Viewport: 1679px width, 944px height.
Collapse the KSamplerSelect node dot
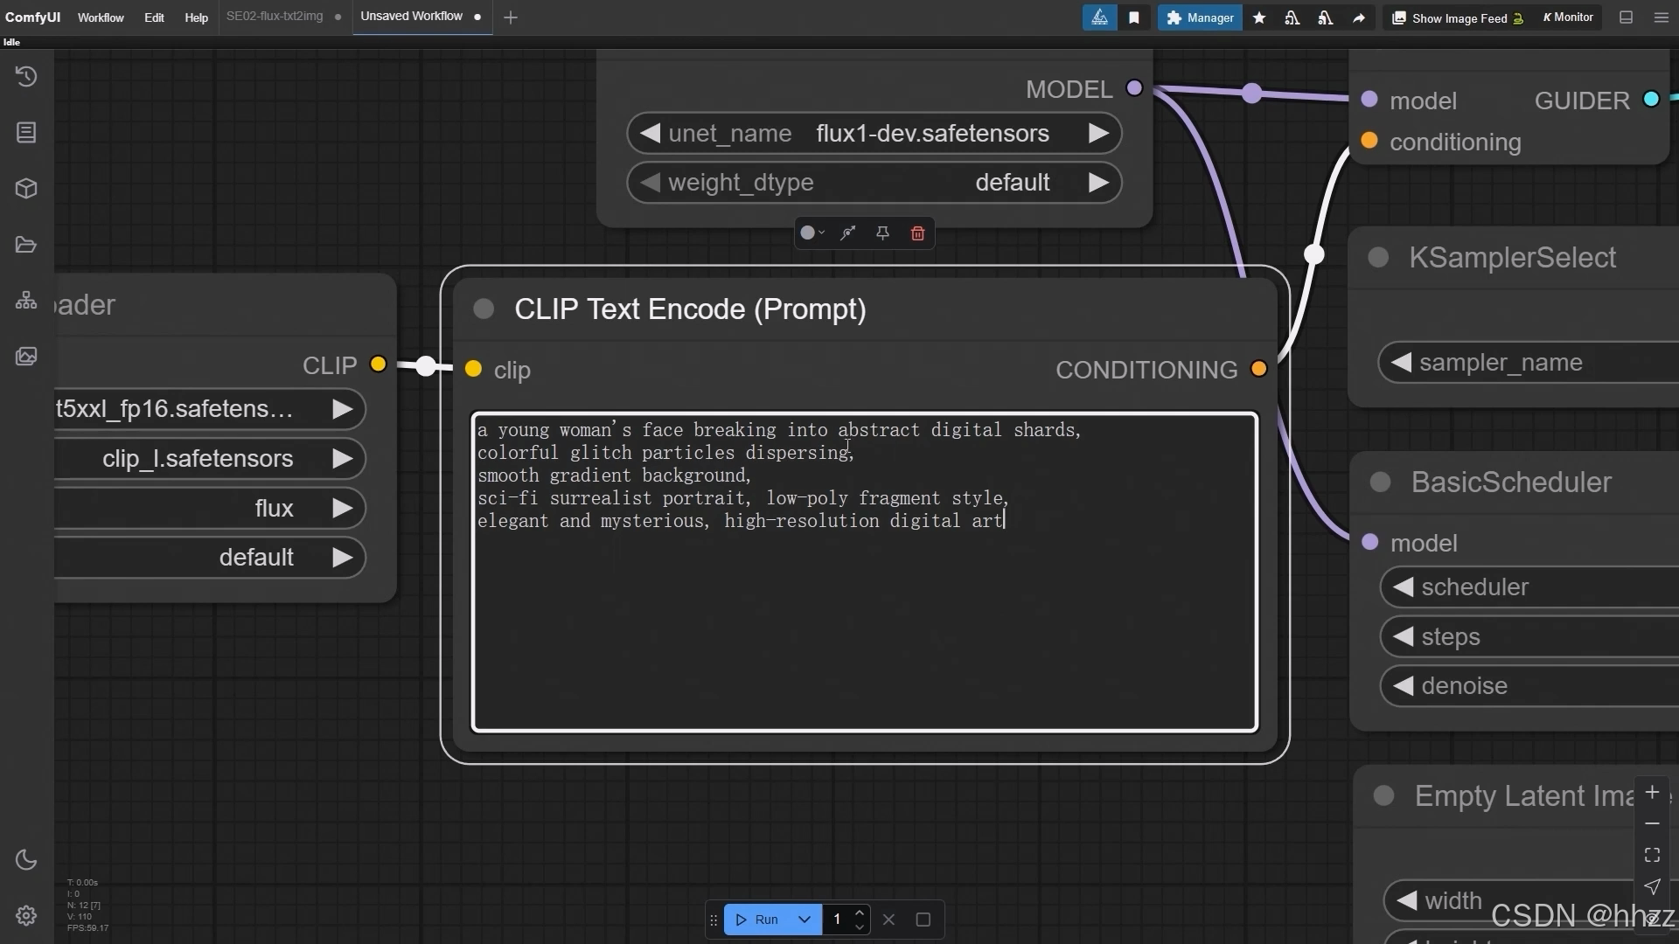tap(1378, 258)
